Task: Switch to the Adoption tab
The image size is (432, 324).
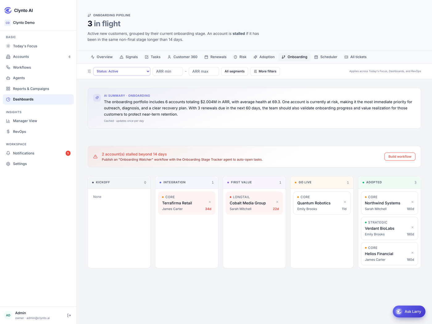Action: 264,57
